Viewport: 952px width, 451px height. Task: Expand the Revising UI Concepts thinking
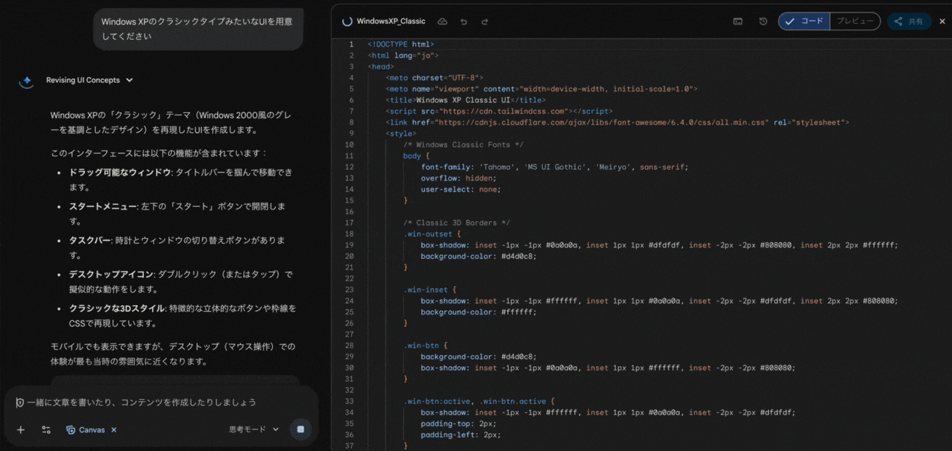point(89,80)
